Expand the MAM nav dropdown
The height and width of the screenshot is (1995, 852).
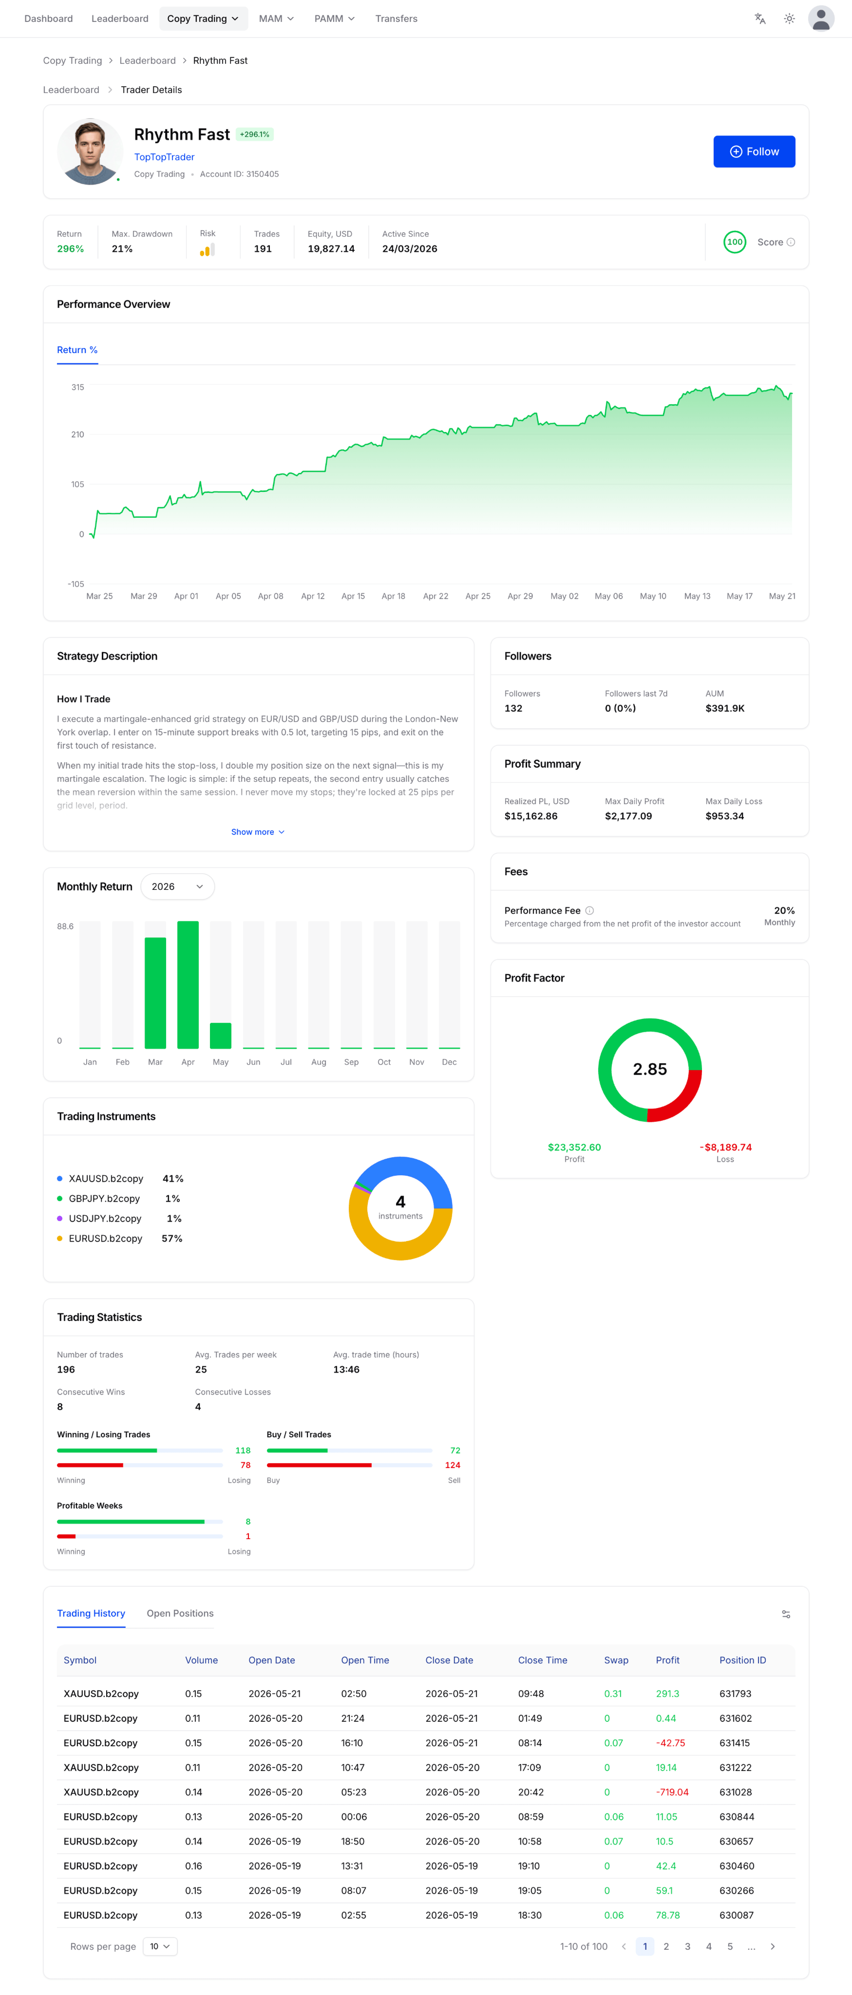(x=277, y=19)
